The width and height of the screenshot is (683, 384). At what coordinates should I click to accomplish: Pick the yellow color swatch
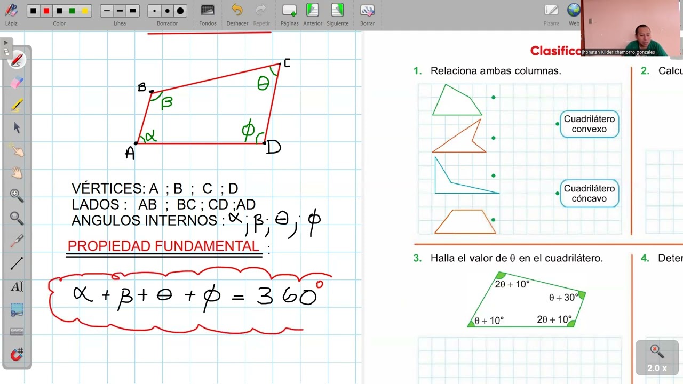tap(85, 11)
